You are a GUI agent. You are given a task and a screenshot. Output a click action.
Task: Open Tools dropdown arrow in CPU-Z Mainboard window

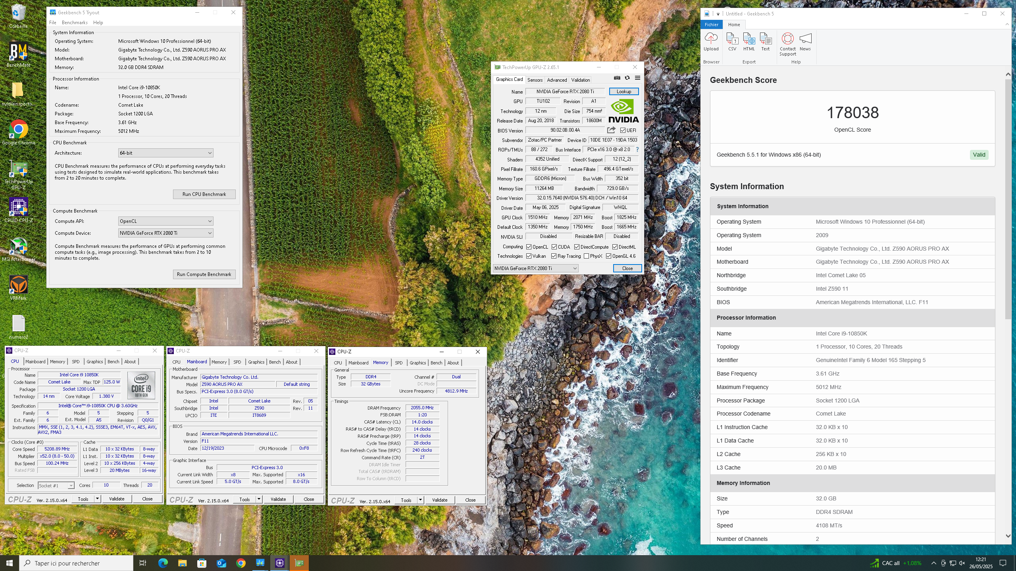[x=259, y=499]
